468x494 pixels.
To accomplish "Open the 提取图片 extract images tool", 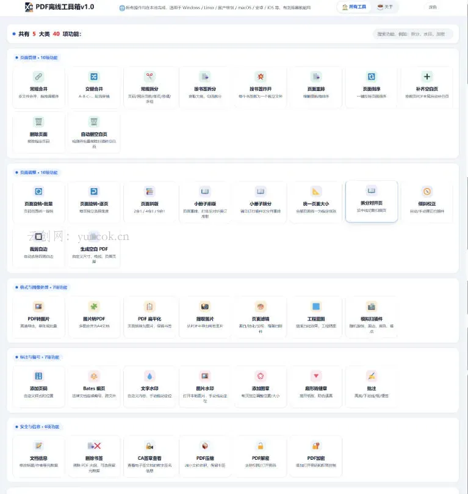I will (205, 318).
